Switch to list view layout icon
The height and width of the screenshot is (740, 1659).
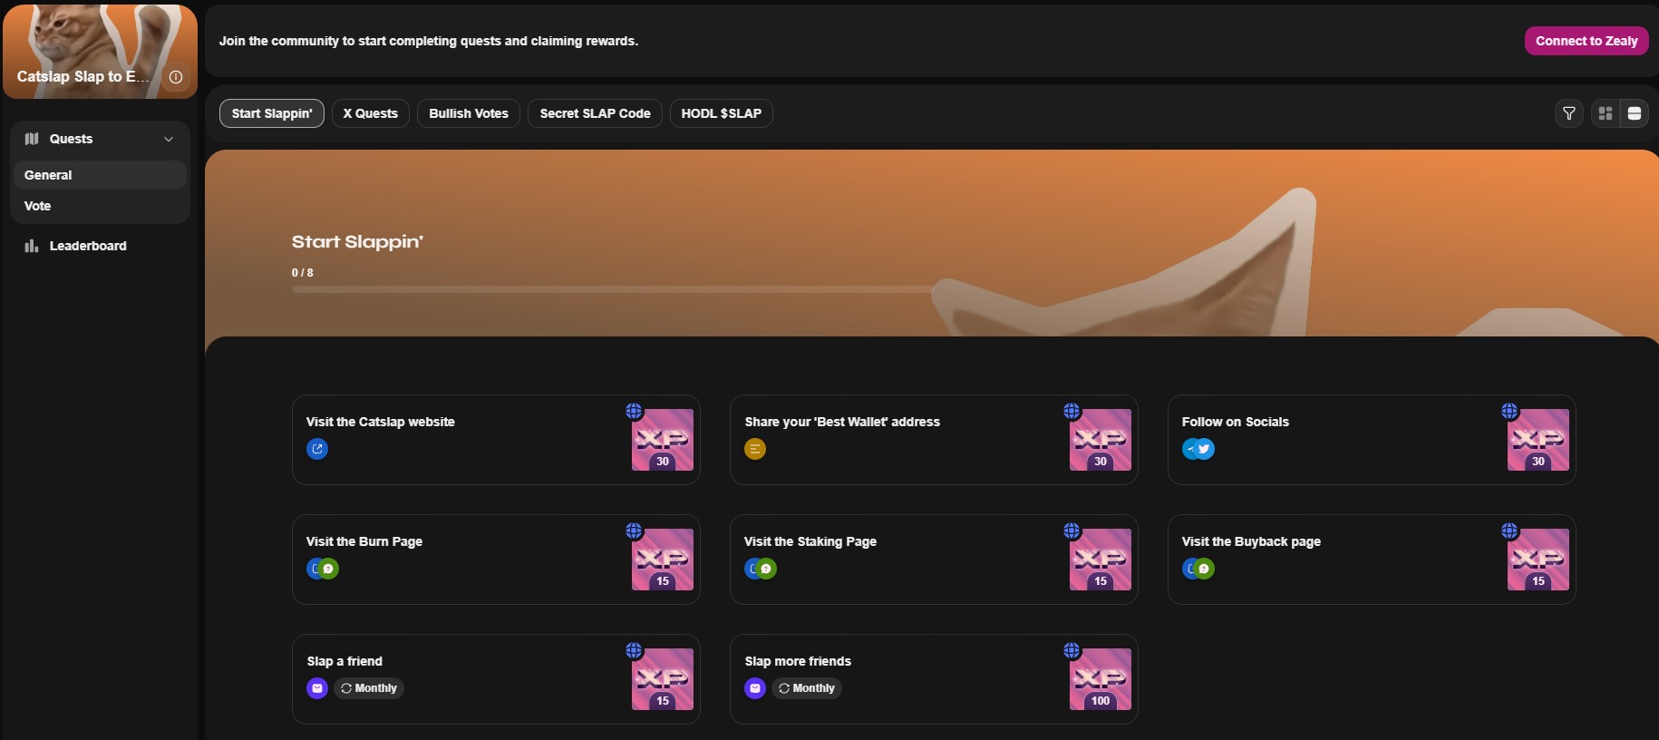tap(1635, 113)
